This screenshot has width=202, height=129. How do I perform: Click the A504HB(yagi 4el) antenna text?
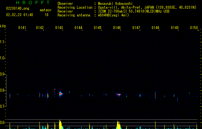[113, 15]
